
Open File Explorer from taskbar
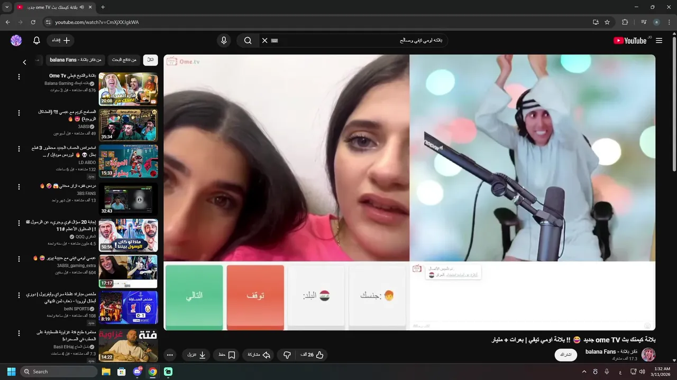click(x=106, y=372)
